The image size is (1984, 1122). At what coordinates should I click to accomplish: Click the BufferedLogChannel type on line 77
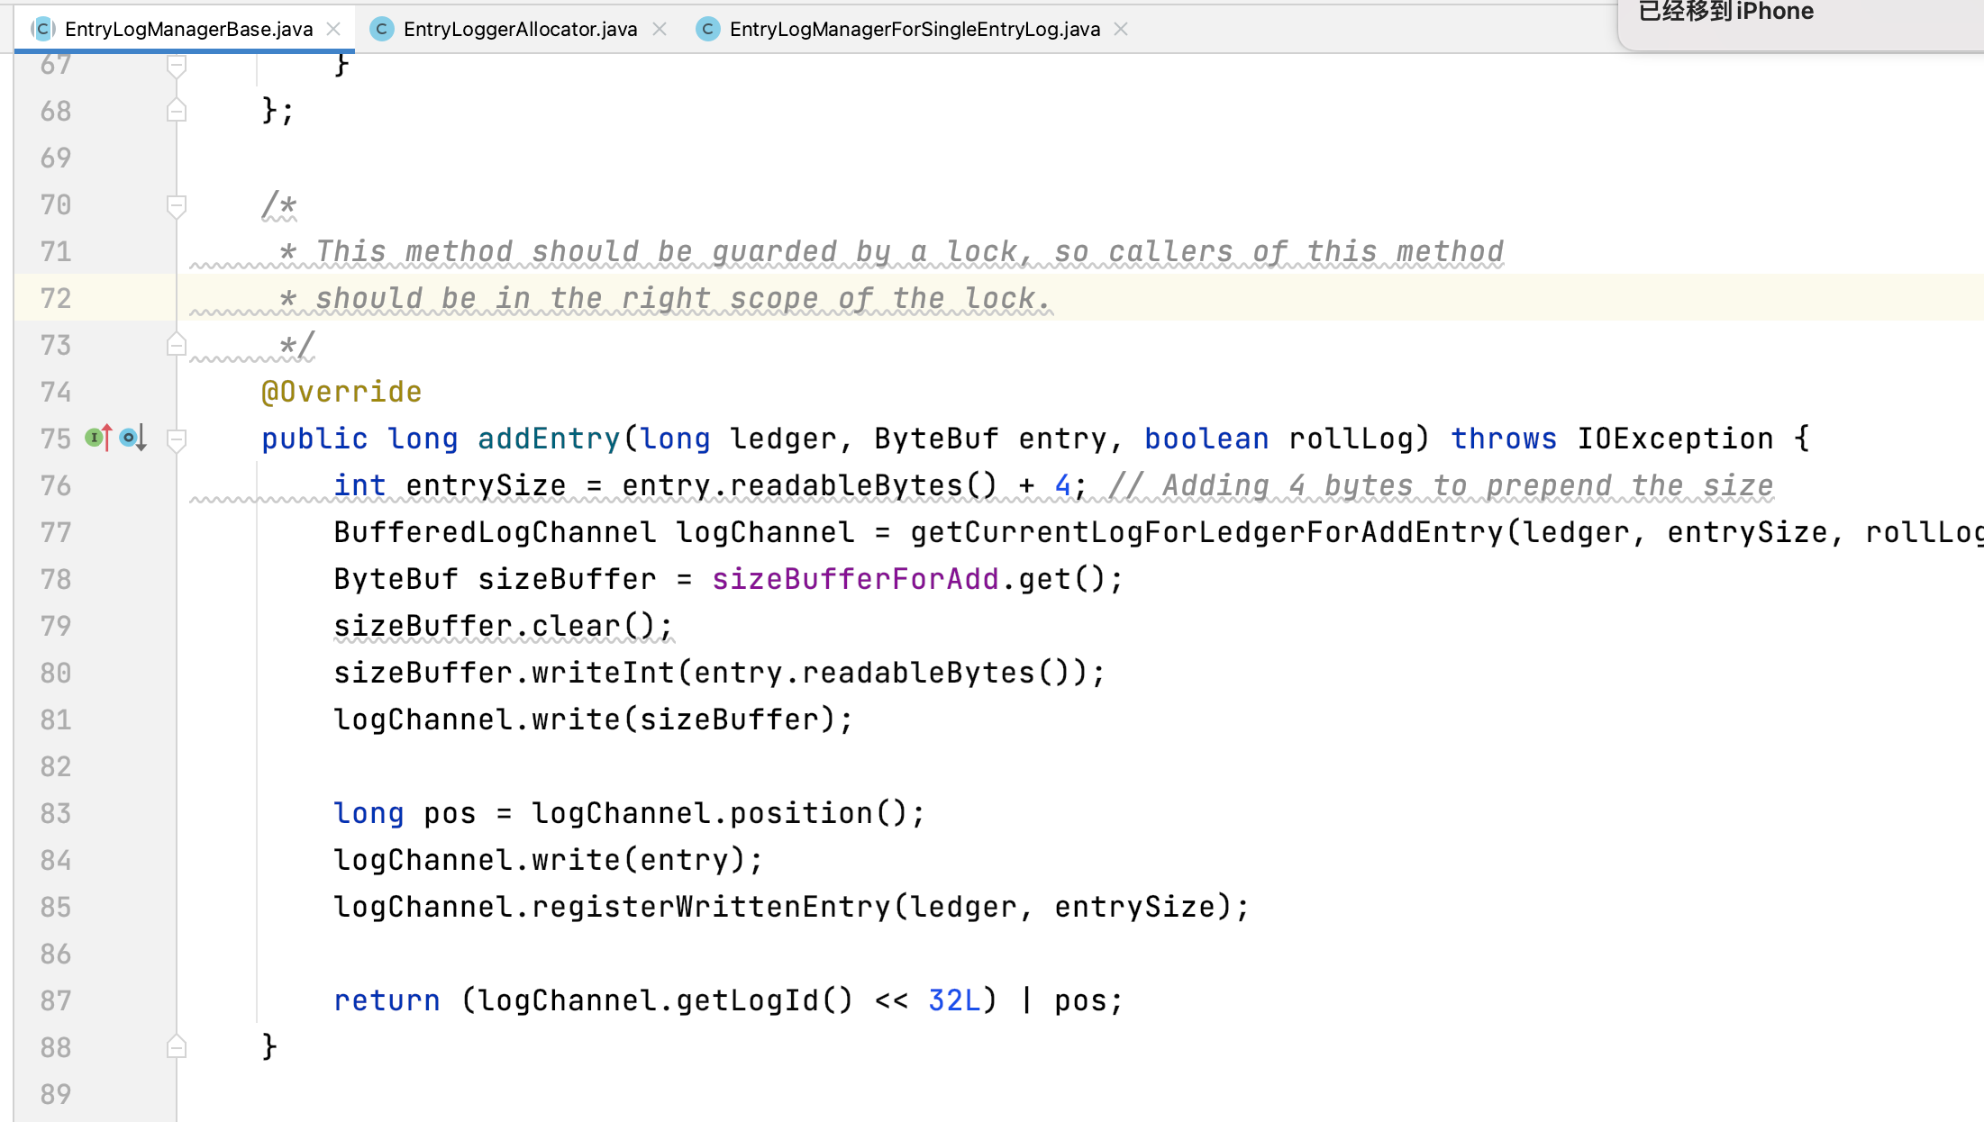click(495, 532)
